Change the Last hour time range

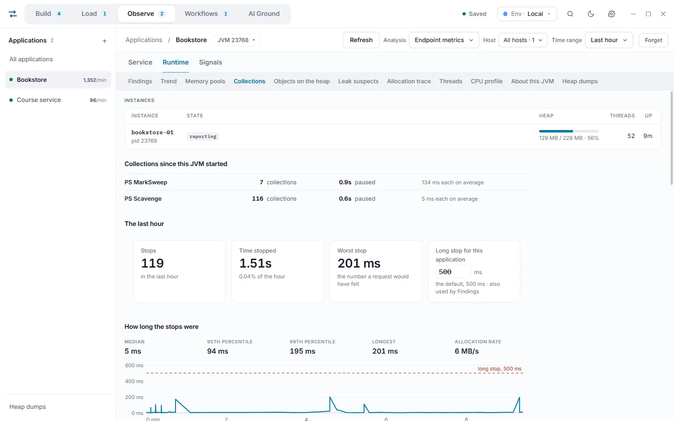click(608, 40)
